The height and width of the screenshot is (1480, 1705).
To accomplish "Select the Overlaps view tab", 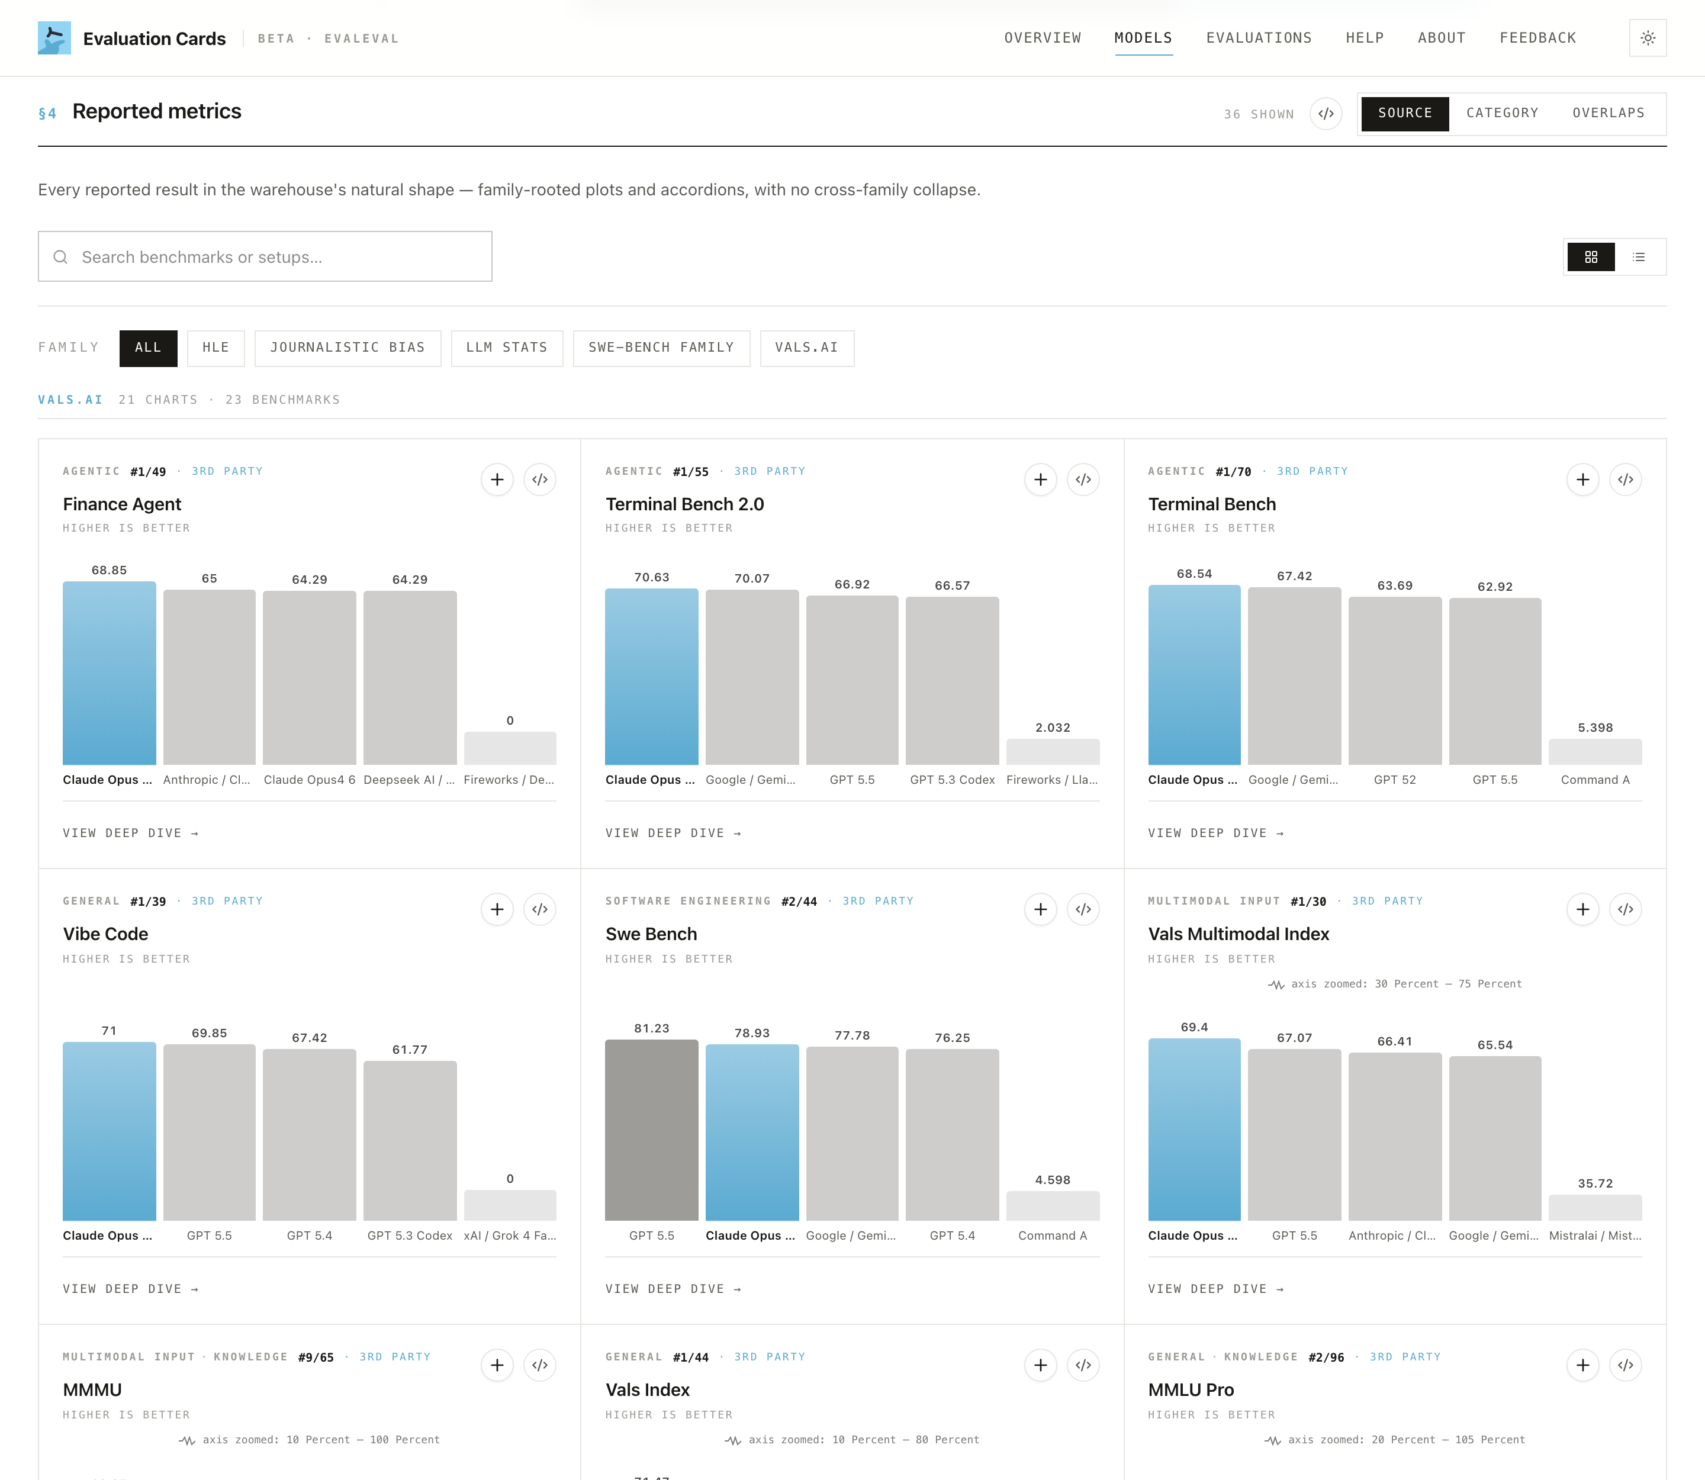I will [x=1609, y=113].
